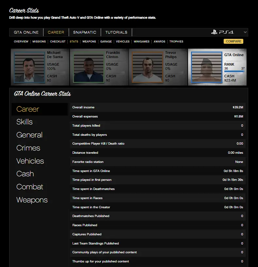Viewport: 258px width, 267px height.
Task: Navigate to the Weapons sub-menu link
Action: pyautogui.click(x=89, y=41)
